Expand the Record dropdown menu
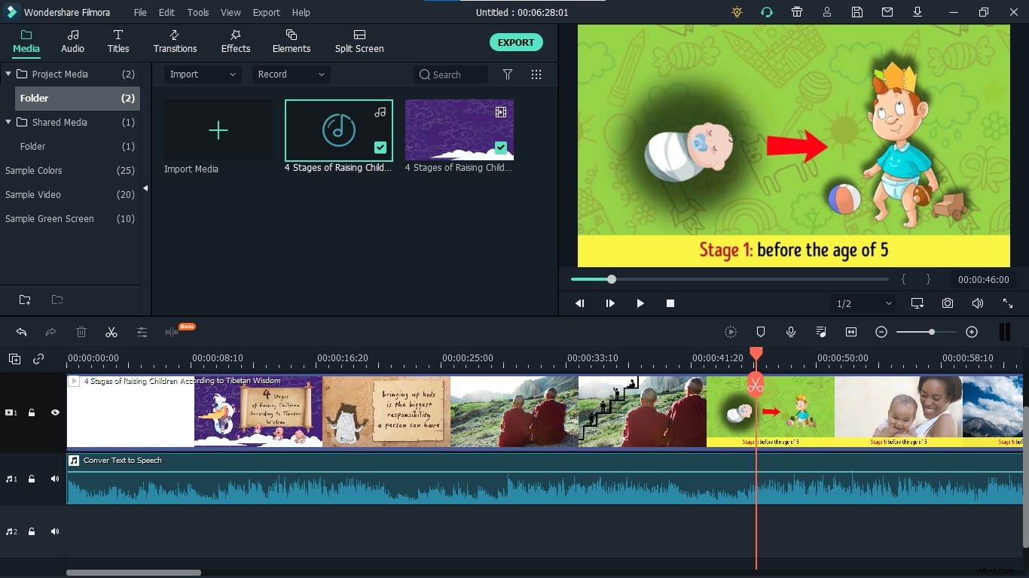1029x578 pixels. pos(291,74)
